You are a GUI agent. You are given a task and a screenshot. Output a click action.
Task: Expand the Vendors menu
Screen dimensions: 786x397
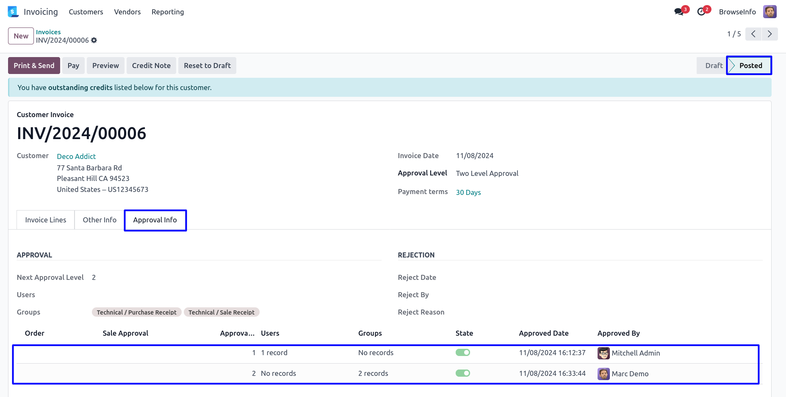pyautogui.click(x=127, y=12)
